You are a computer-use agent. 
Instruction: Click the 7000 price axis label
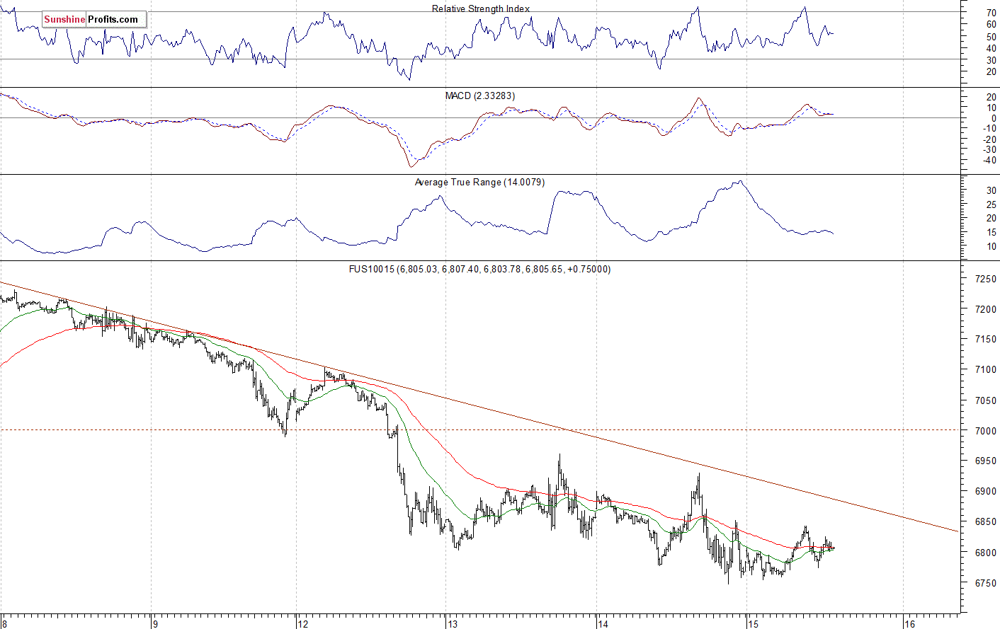pos(986,430)
